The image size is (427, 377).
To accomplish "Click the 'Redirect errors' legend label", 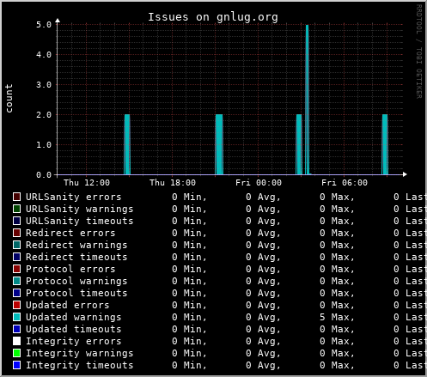I will point(70,233).
